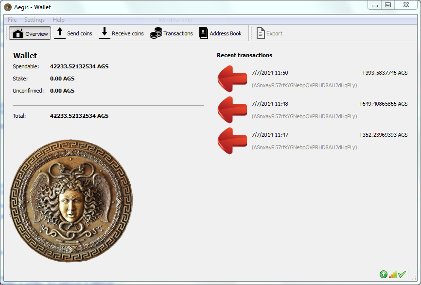Click the Address Book label
The width and height of the screenshot is (421, 285).
coord(226,33)
